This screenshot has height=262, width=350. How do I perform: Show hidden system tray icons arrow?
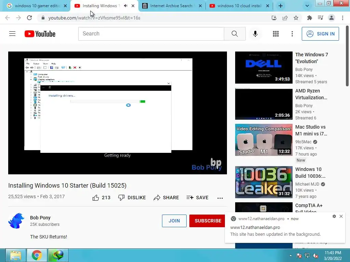(291, 256)
